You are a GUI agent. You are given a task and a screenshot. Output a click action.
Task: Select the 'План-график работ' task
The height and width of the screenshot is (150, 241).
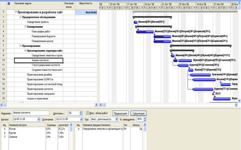(x=41, y=32)
